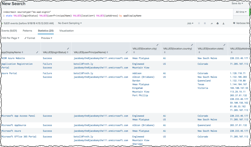Viewport: 251px width, 147px height.
Task: Click ACOM Azure Website cell
Action: coord(13,58)
